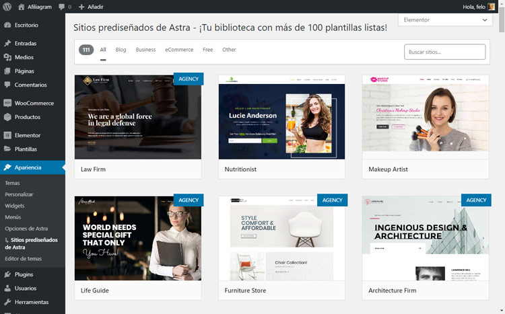Click the WooCommerce sidebar icon
The height and width of the screenshot is (314, 505).
(x=7, y=103)
